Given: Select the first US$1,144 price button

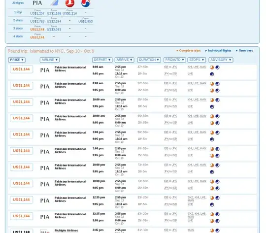Looking at the screenshot, I should pos(21,69).
